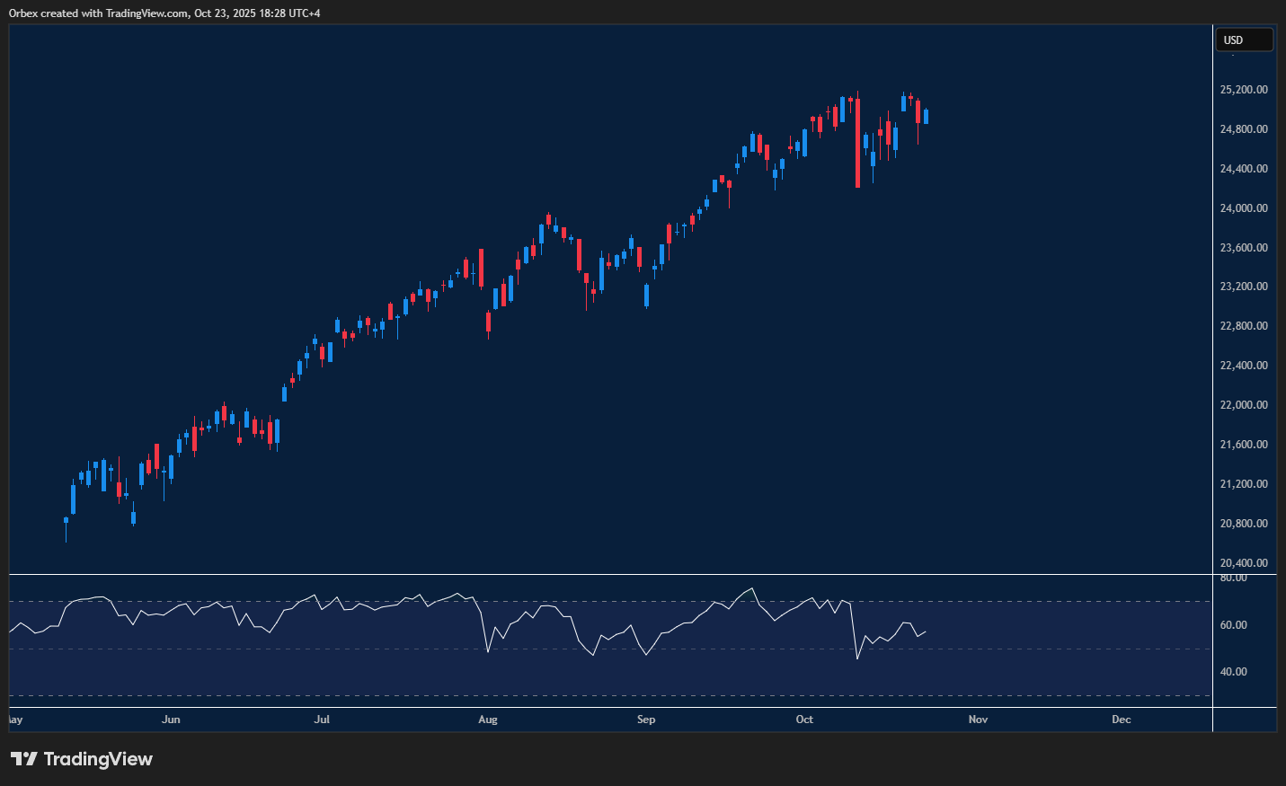Viewport: 1286px width, 786px height.
Task: Select the Jun label on time axis
Action: [x=171, y=720]
